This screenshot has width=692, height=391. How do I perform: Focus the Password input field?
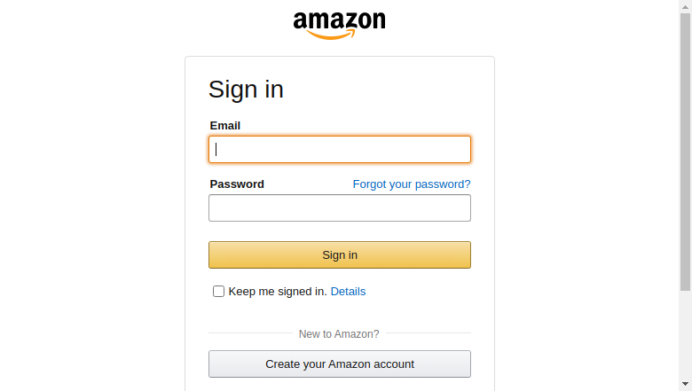[340, 208]
